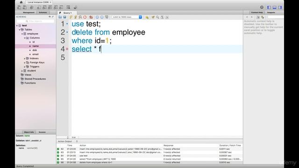Expand the Foreign Keys node

point(25,63)
